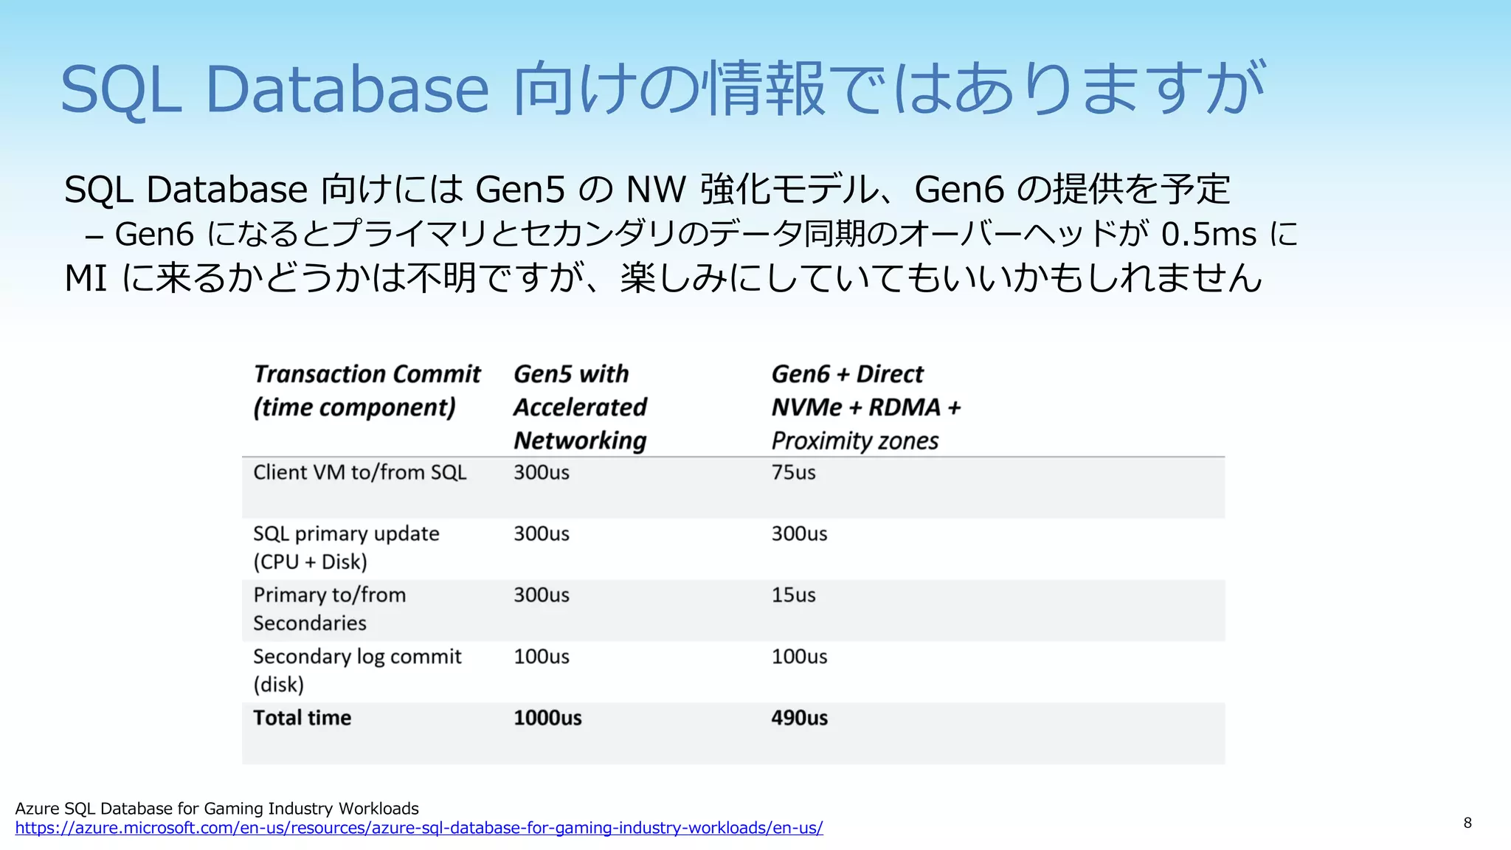Click the 'Transaction Commit (time component)' column header
This screenshot has height=850, width=1511.
(367, 390)
